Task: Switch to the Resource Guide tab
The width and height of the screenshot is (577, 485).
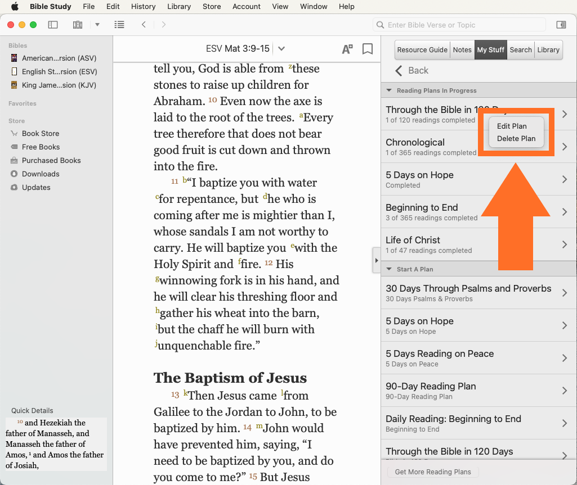Action: click(422, 49)
